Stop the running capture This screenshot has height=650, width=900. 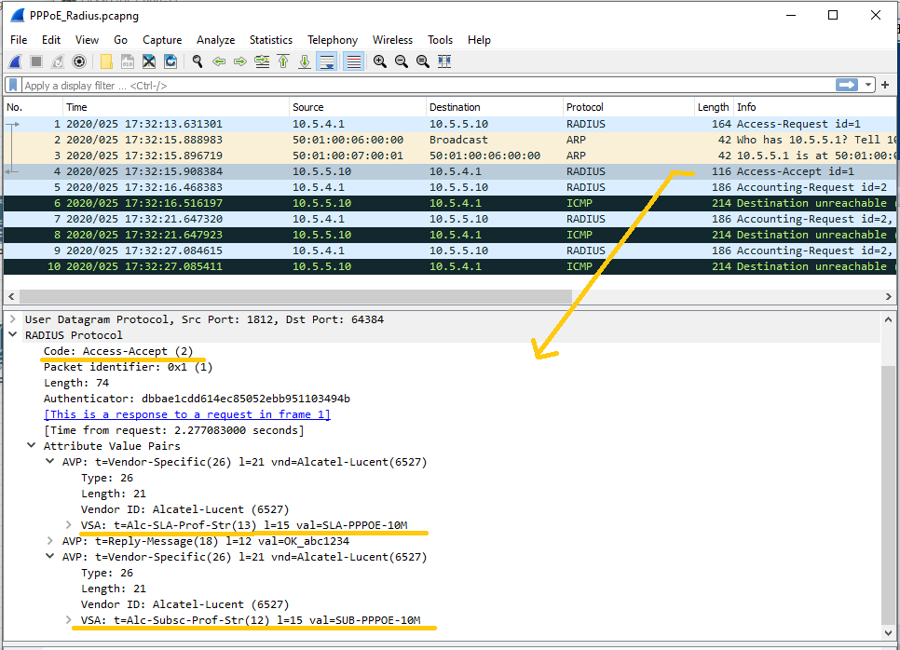[34, 61]
